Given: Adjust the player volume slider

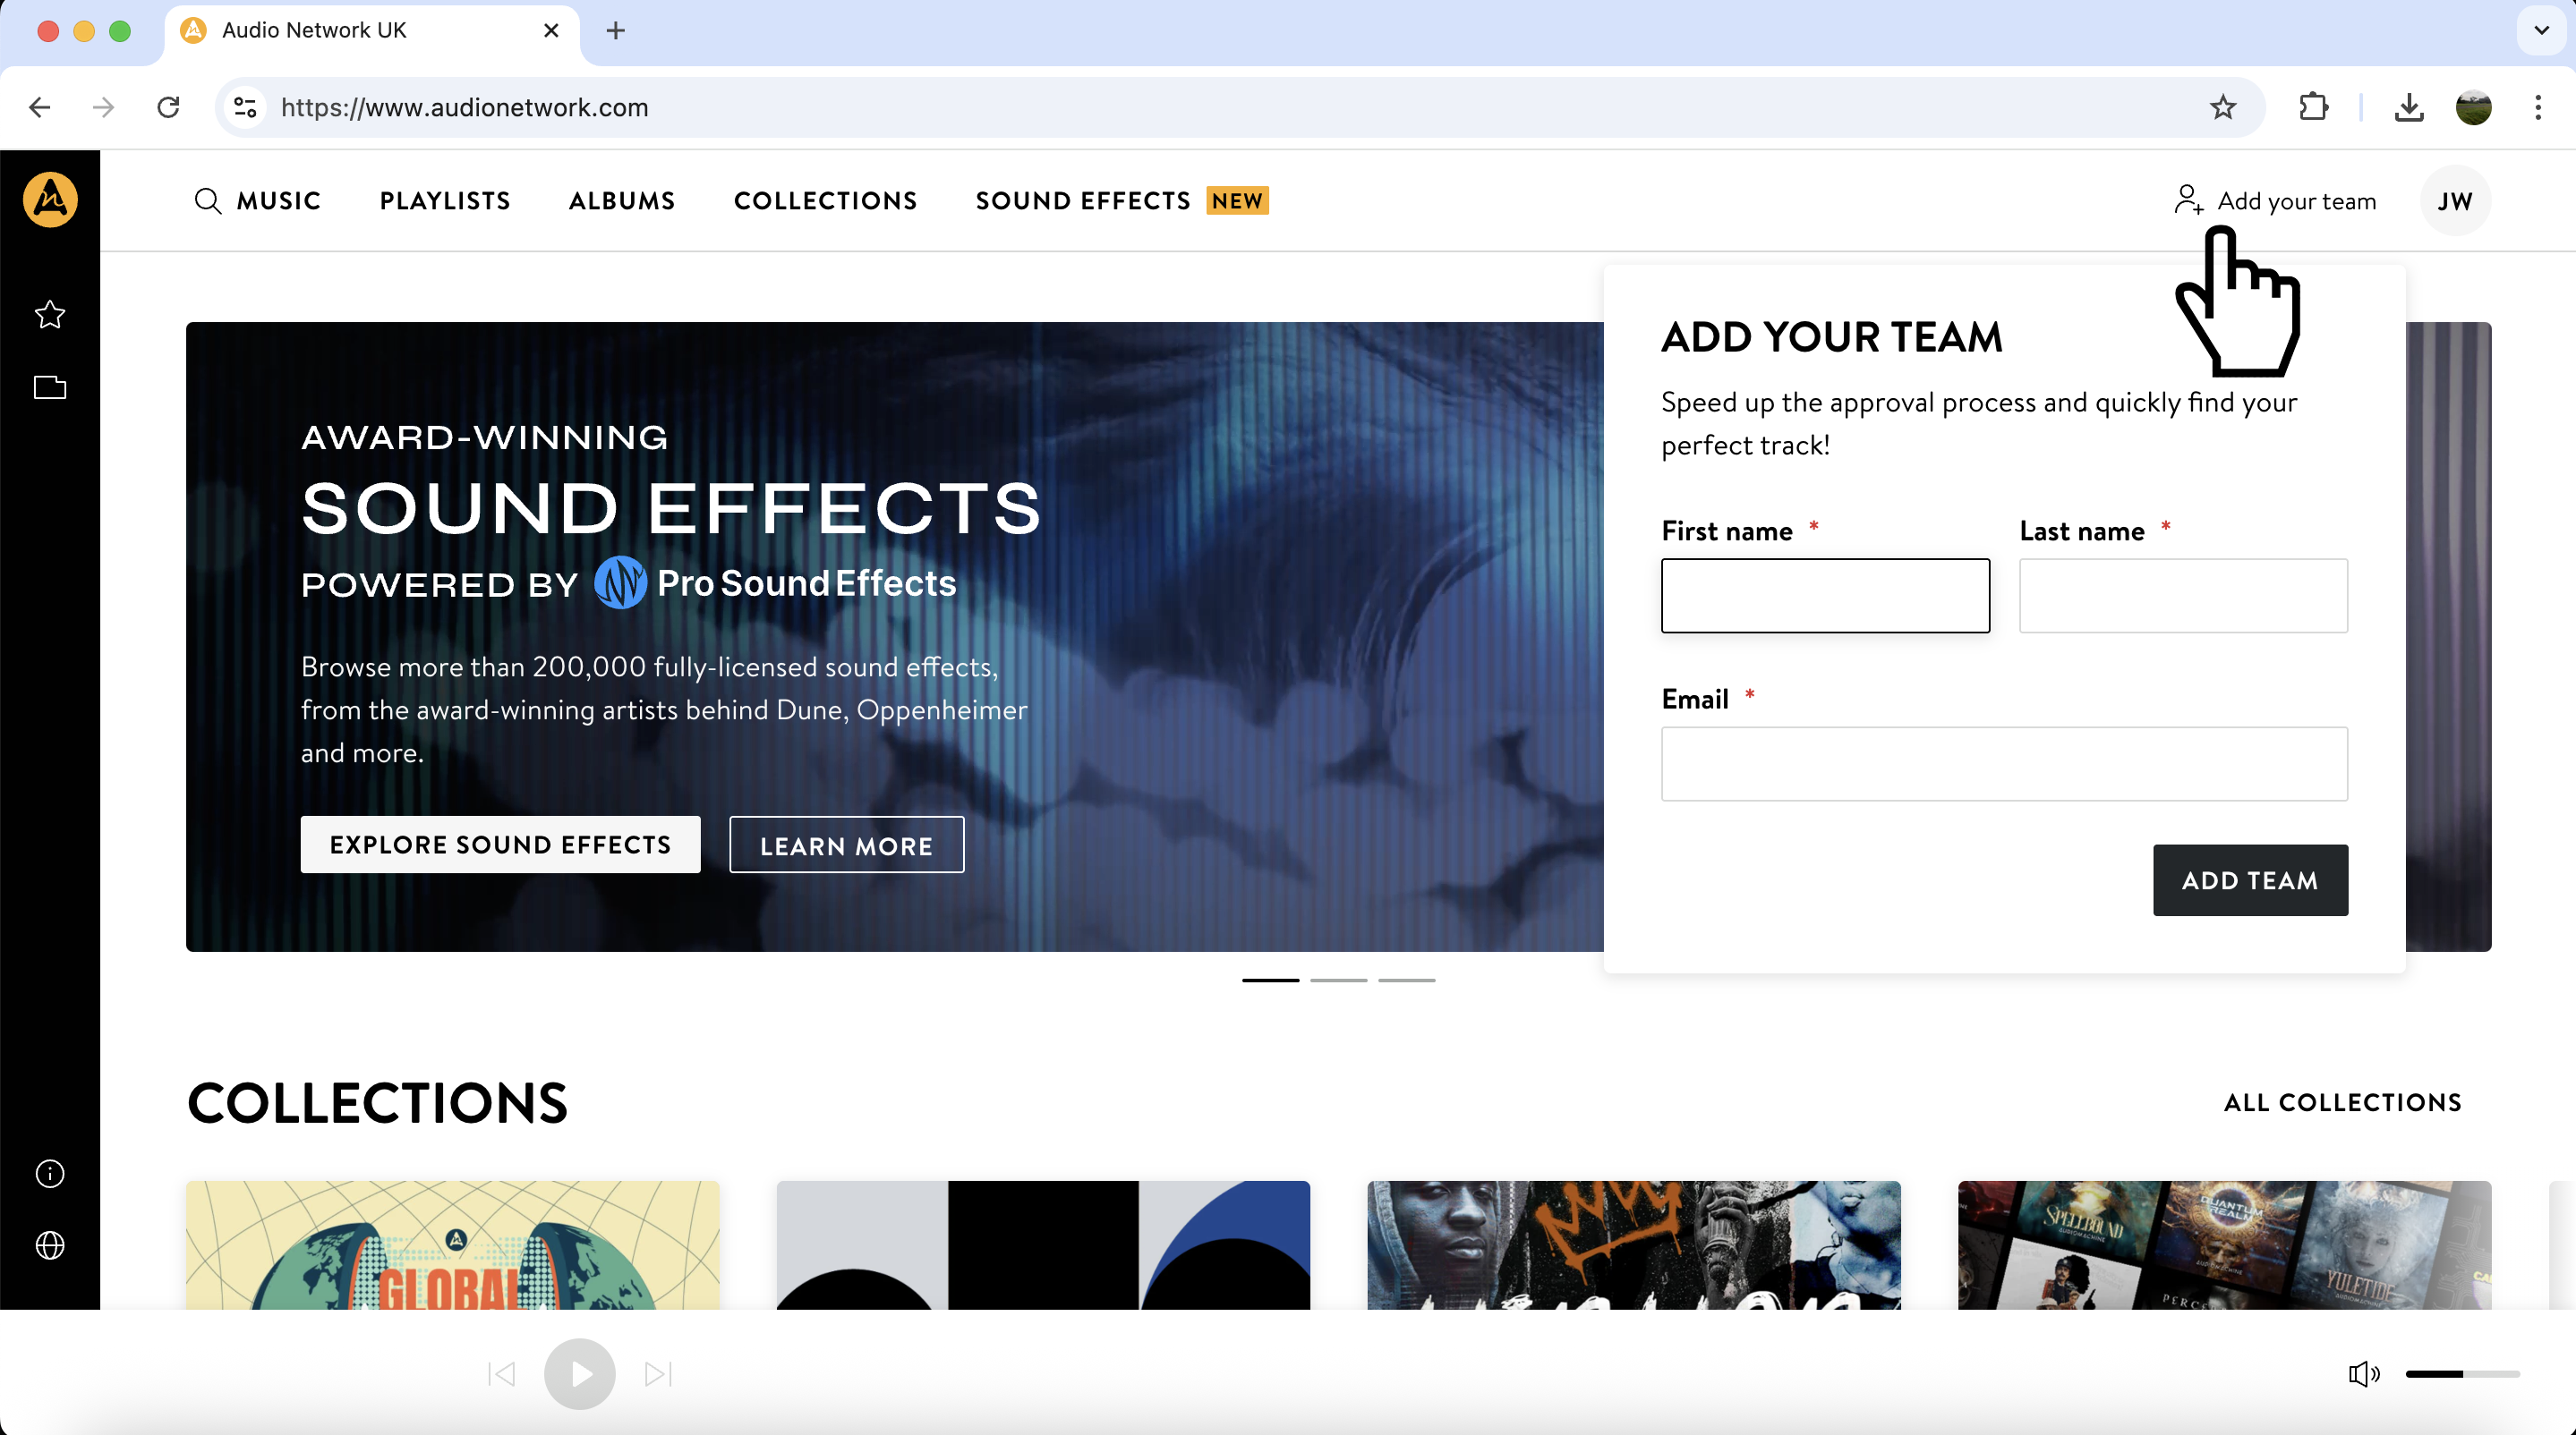Looking at the screenshot, I should (x=2461, y=1374).
